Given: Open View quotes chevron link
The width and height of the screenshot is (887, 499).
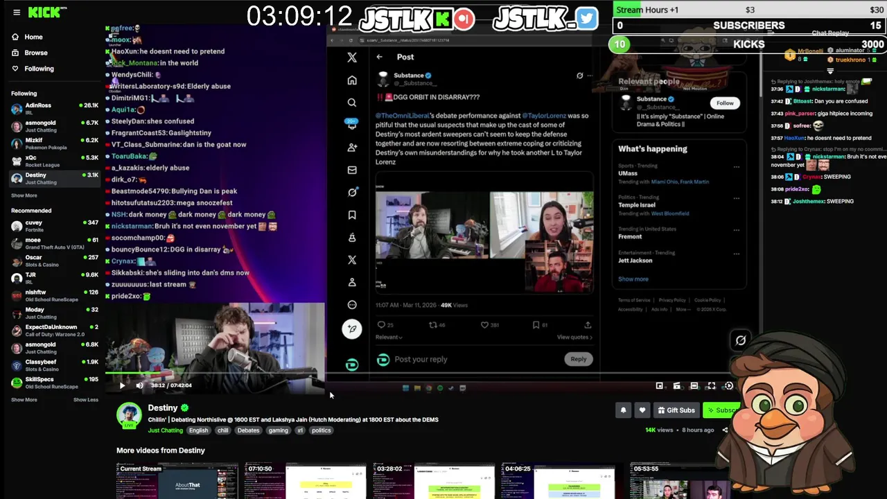Looking at the screenshot, I should tap(575, 337).
